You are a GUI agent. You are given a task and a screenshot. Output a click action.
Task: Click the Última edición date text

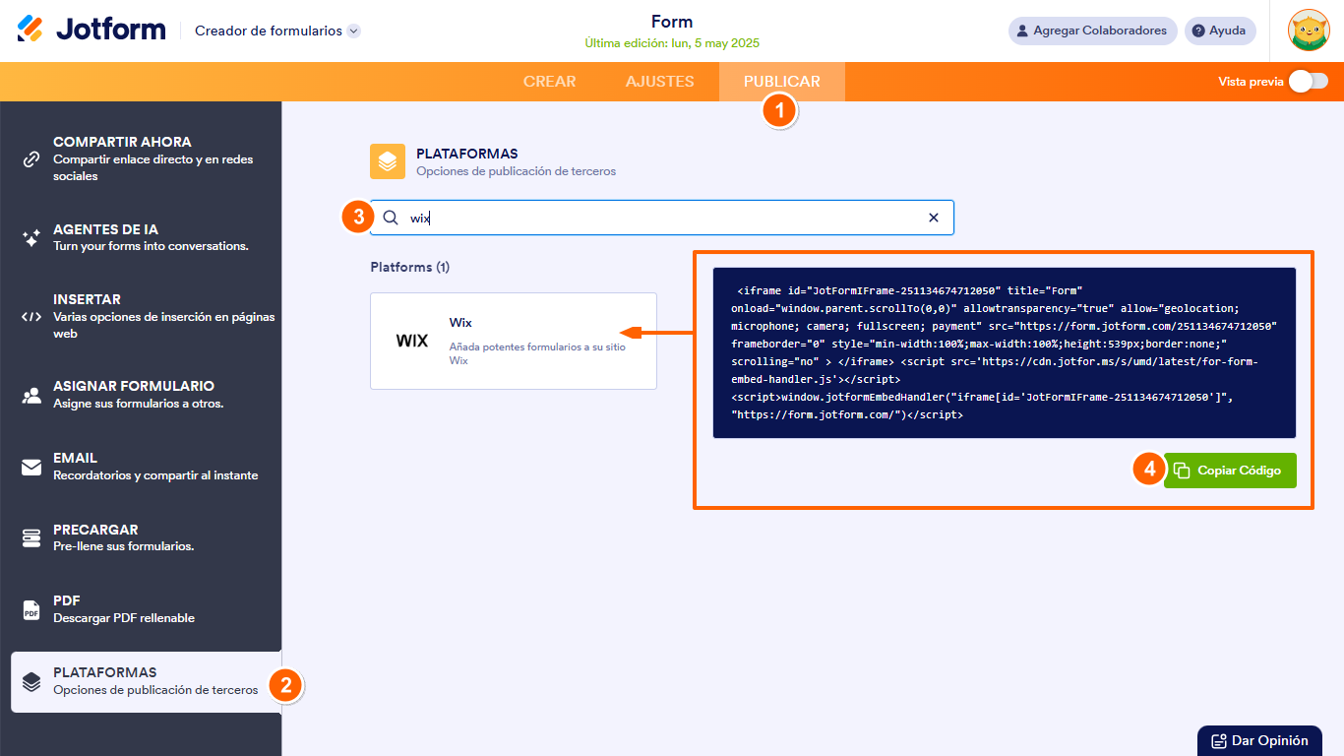(672, 43)
